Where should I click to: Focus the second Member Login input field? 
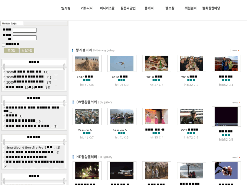point(24,38)
